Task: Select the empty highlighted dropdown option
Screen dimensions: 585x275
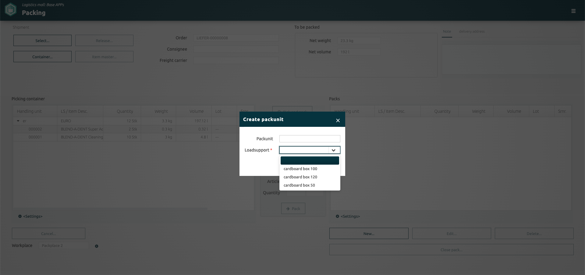Action: click(310, 160)
